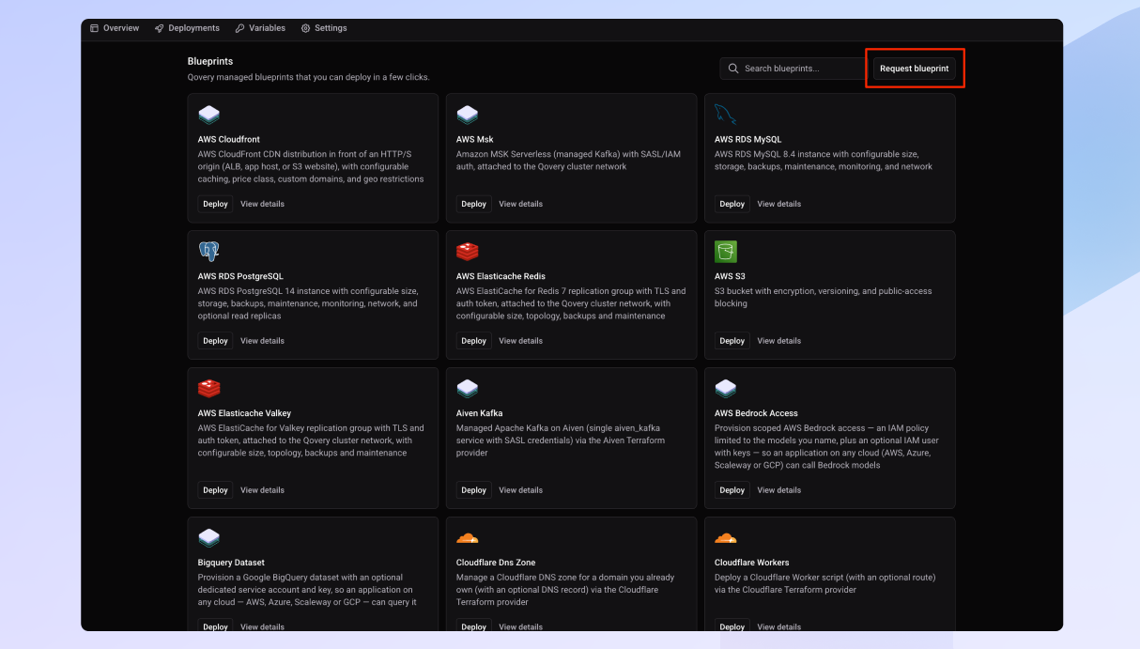Click the Cloudflare Dns Zone cloud icon

pos(467,538)
